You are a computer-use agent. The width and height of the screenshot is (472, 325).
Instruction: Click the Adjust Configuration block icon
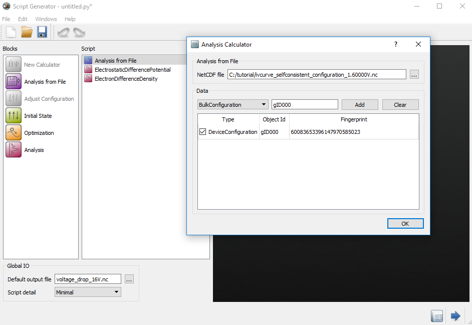coord(14,98)
